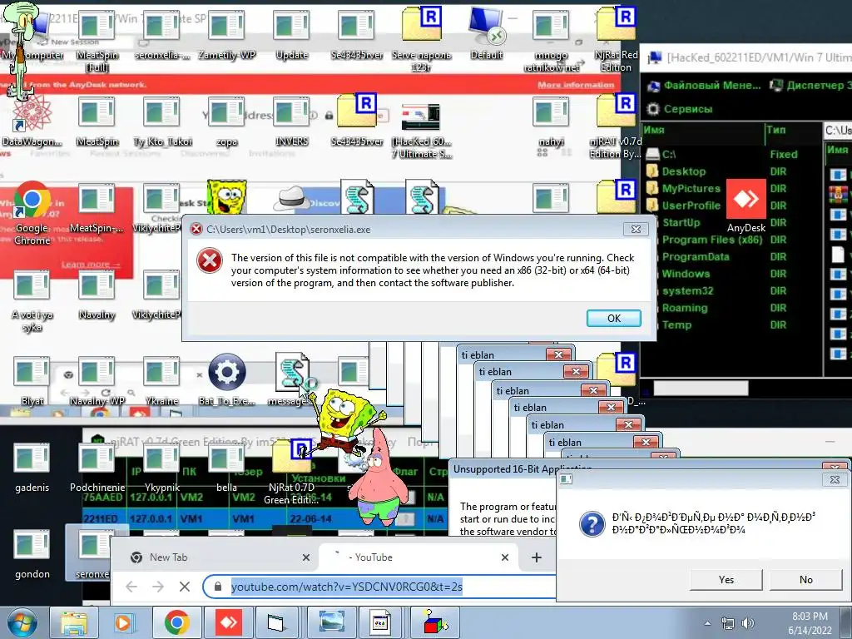Open the Bat_To_Exe converter icon
Viewport: 852px width, 639px height.
tap(226, 379)
